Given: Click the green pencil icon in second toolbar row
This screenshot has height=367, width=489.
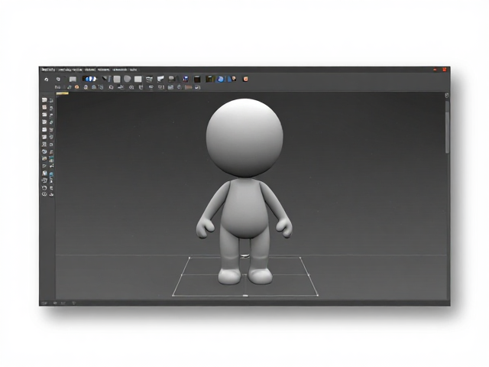Looking at the screenshot, I should point(70,87).
